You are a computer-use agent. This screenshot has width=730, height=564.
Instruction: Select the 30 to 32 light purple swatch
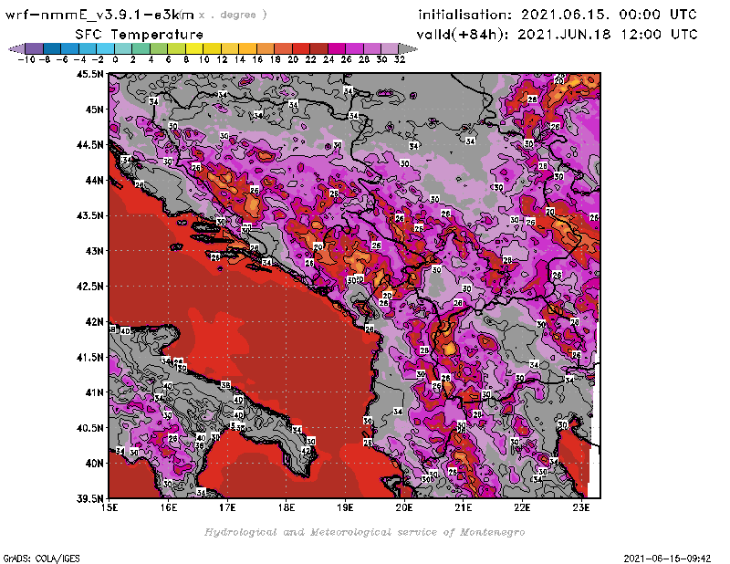coord(390,48)
